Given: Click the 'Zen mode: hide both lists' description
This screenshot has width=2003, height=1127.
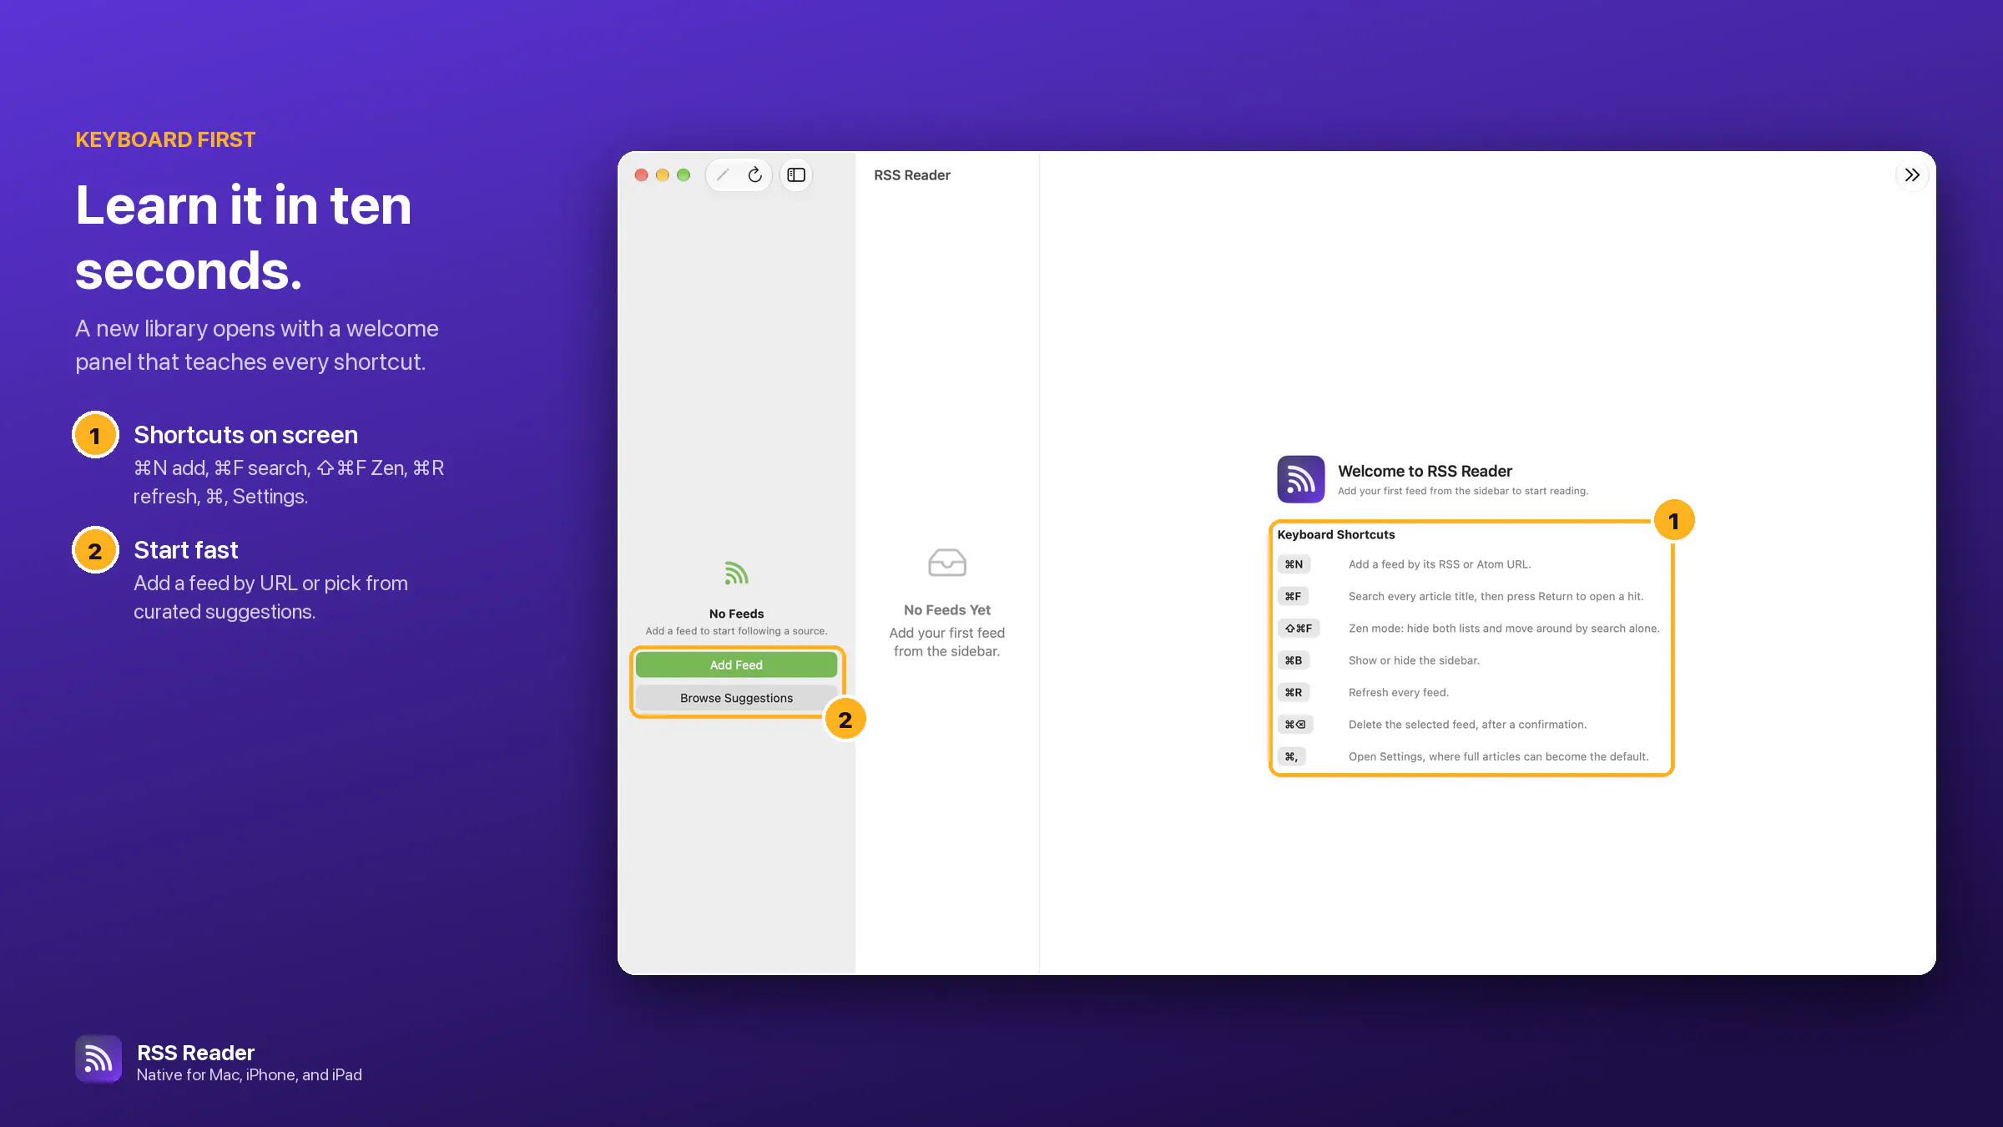Looking at the screenshot, I should click(x=1504, y=629).
